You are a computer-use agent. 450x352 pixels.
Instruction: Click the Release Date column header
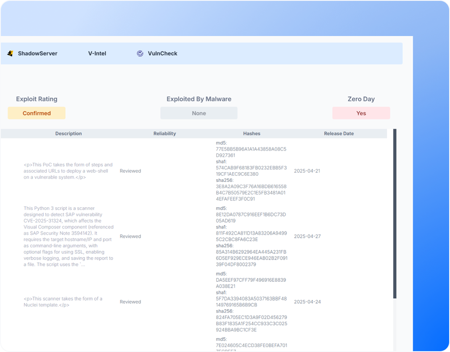339,134
